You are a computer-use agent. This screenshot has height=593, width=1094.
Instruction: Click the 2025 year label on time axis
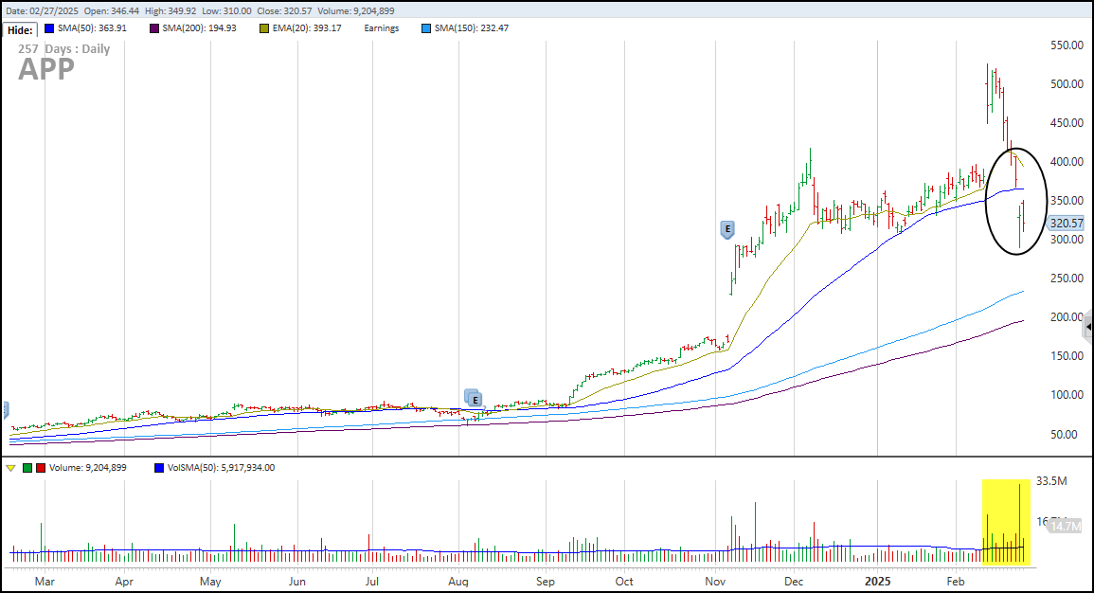(x=877, y=581)
